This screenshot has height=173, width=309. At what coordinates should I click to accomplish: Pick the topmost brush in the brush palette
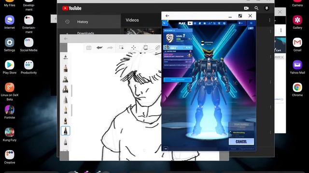[66, 57]
